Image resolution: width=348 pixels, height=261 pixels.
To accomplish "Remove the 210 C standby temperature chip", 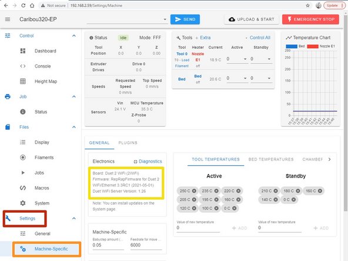I will coord(276,191).
